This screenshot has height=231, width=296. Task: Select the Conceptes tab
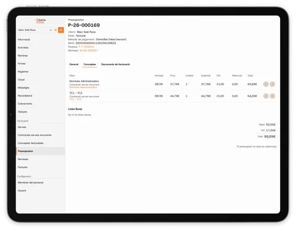click(89, 65)
